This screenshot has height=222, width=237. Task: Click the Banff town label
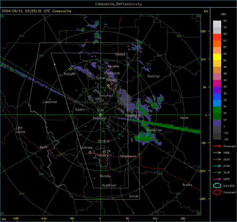point(43,147)
